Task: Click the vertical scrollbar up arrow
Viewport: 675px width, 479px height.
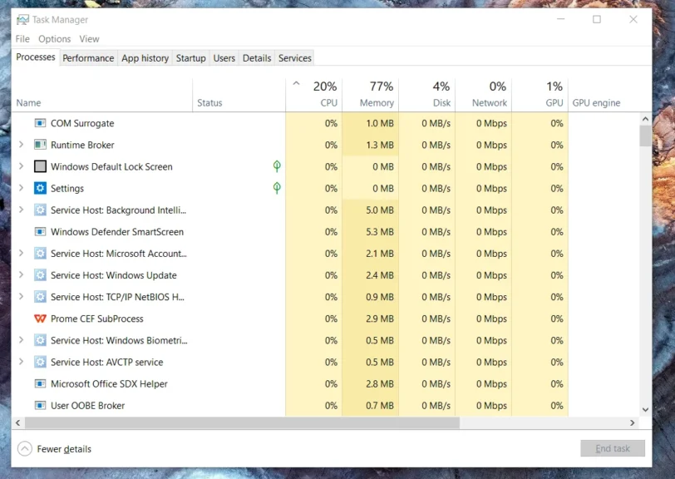Action: pyautogui.click(x=645, y=119)
